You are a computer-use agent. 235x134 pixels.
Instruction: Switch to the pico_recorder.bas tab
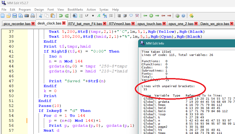[x=17, y=24]
